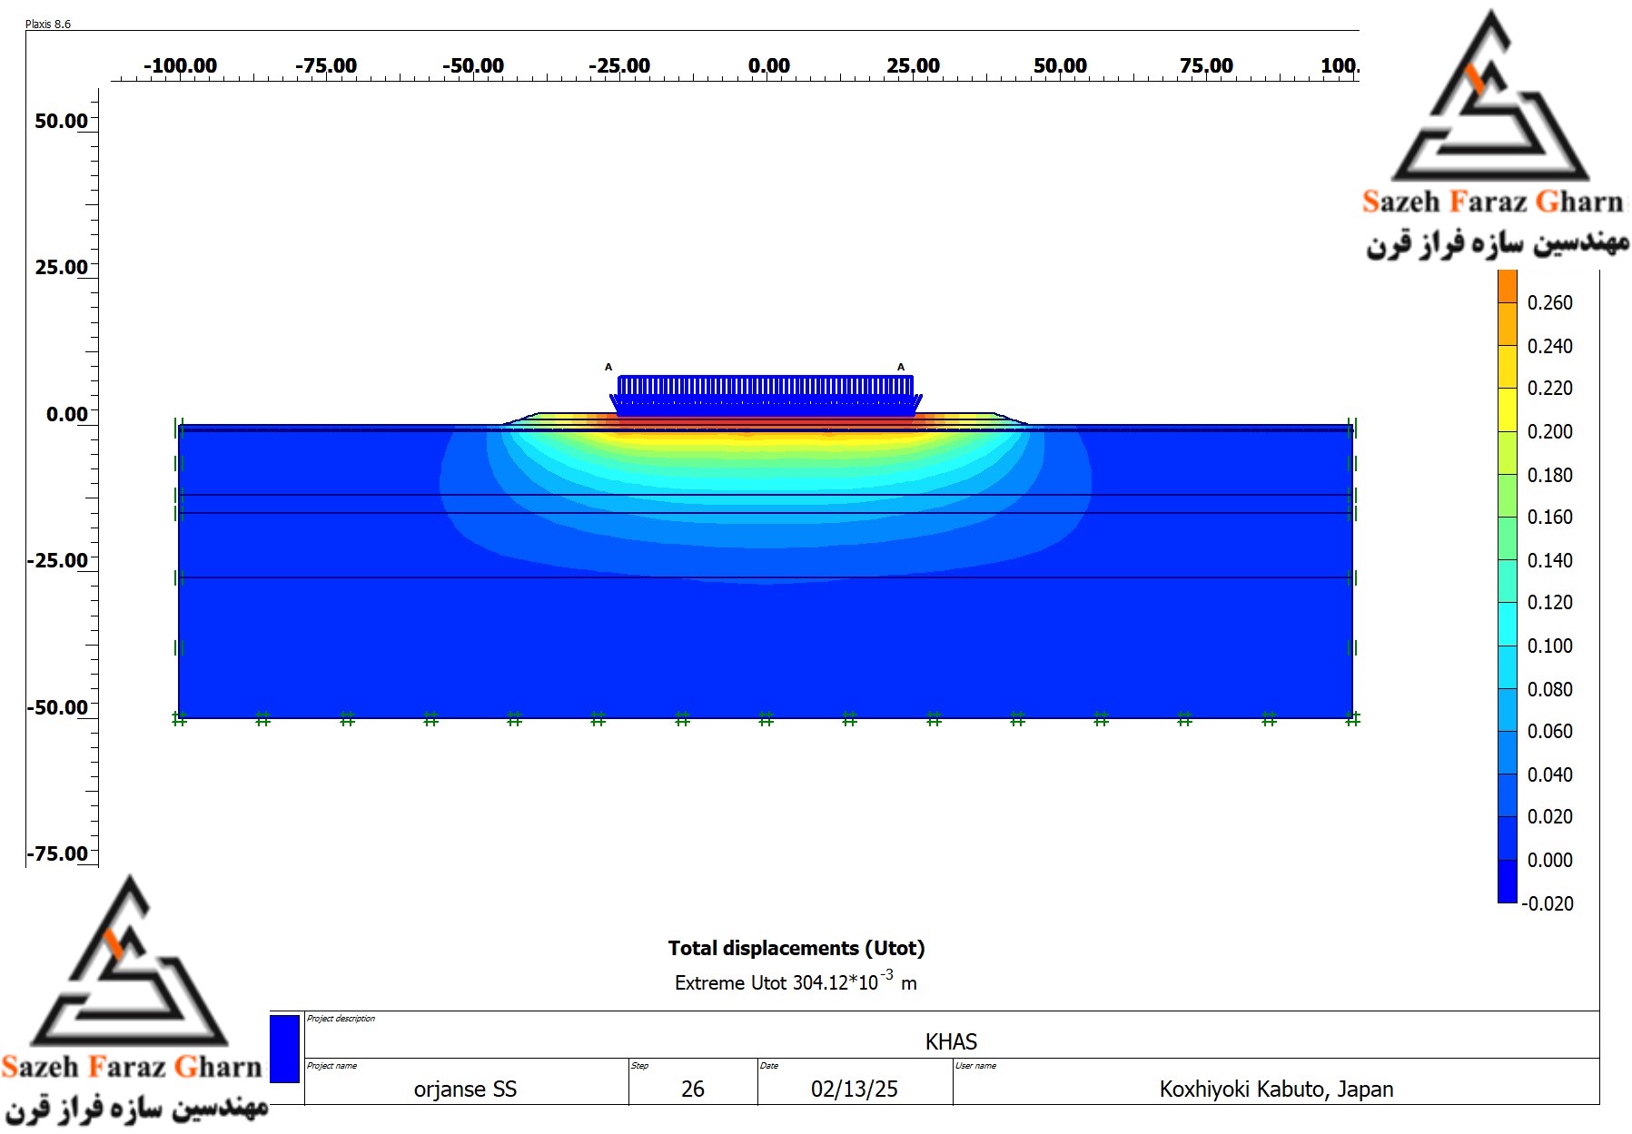
Task: Click the Sazeh Faraz Gharn logo at top right
Action: pyautogui.click(x=1494, y=134)
